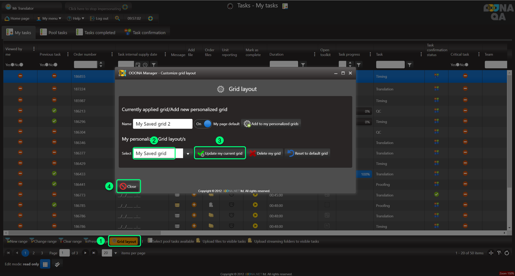Open the personalized grid Select dropdown arrow

187,154
